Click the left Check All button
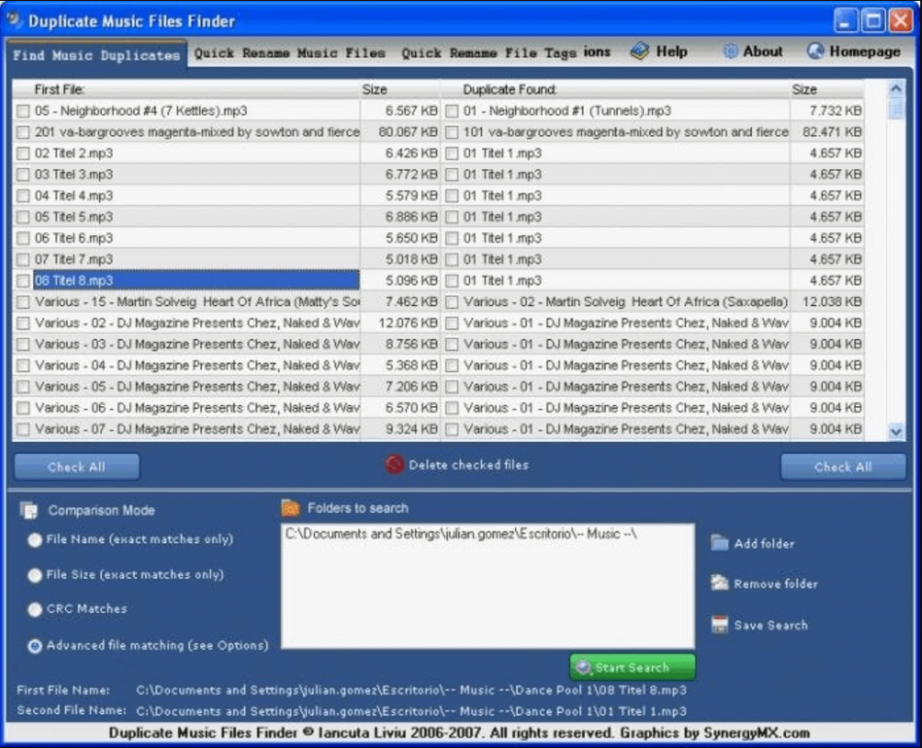 point(77,466)
